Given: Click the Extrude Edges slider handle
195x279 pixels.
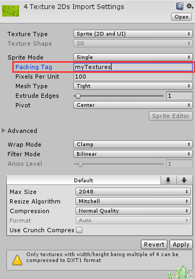Looking at the screenshot, I should tap(78, 96).
